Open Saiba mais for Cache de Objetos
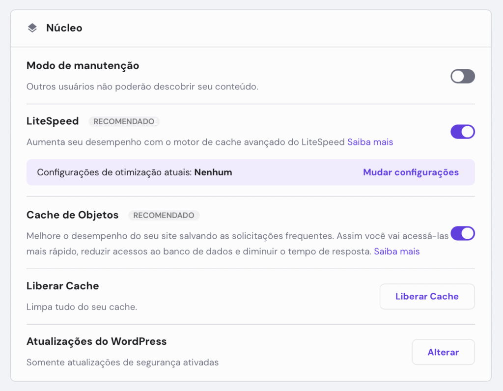Viewport: 503px width, 391px height. click(x=396, y=251)
